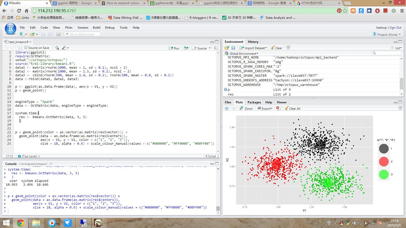Click the bookmark star icon in the address bar
This screenshot has width=406, height=228.
tap(345, 11)
